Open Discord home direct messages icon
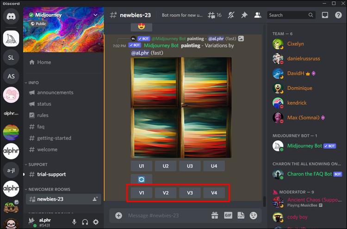 pos(11,16)
